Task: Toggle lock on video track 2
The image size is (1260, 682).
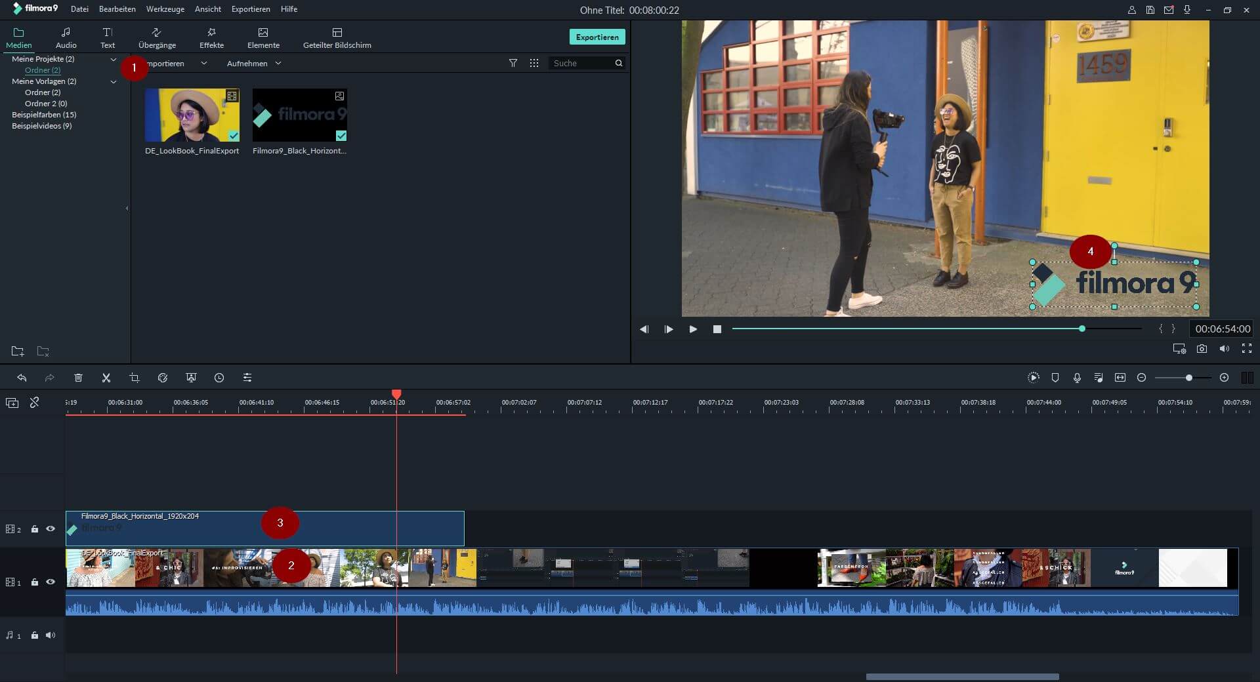Action: click(35, 529)
